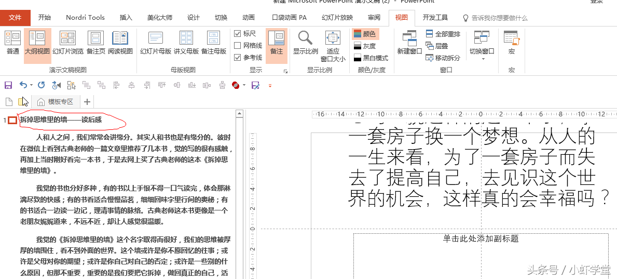Switch to Design (设计) tab
Screen dimensions: 617x279
click(x=193, y=17)
